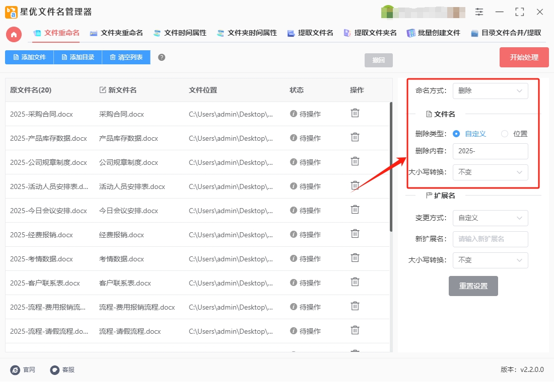This screenshot has width=554, height=382.
Task: Click the 重置设置 button
Action: point(473,286)
